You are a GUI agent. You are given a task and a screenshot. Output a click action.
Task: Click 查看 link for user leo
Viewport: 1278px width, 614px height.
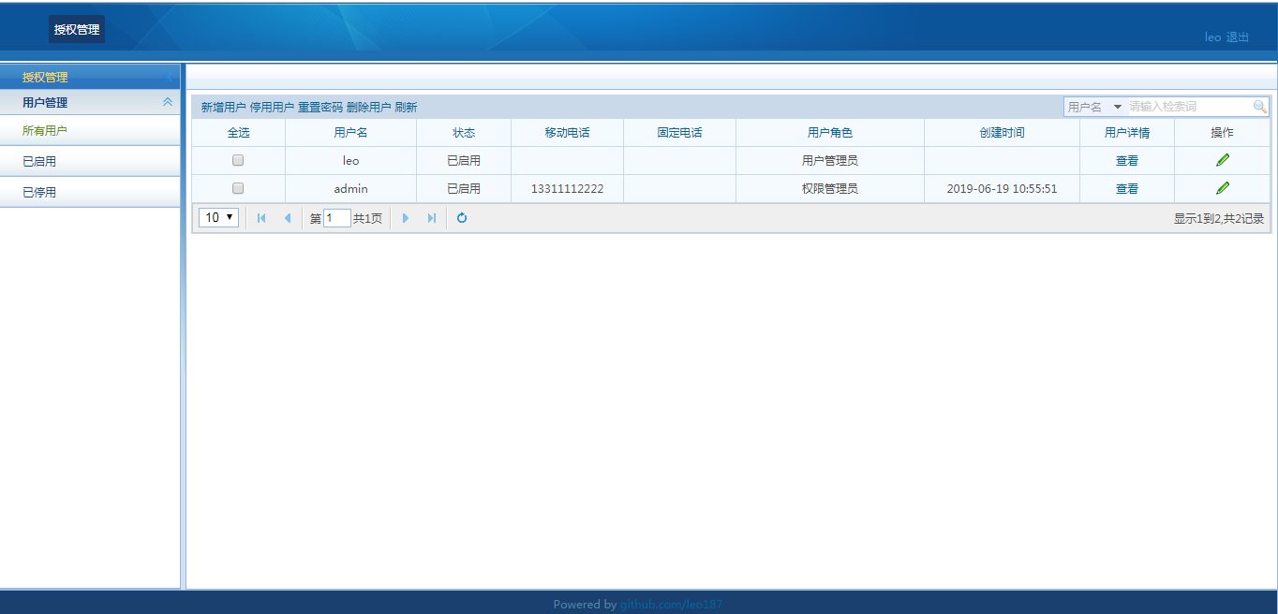[x=1127, y=161]
